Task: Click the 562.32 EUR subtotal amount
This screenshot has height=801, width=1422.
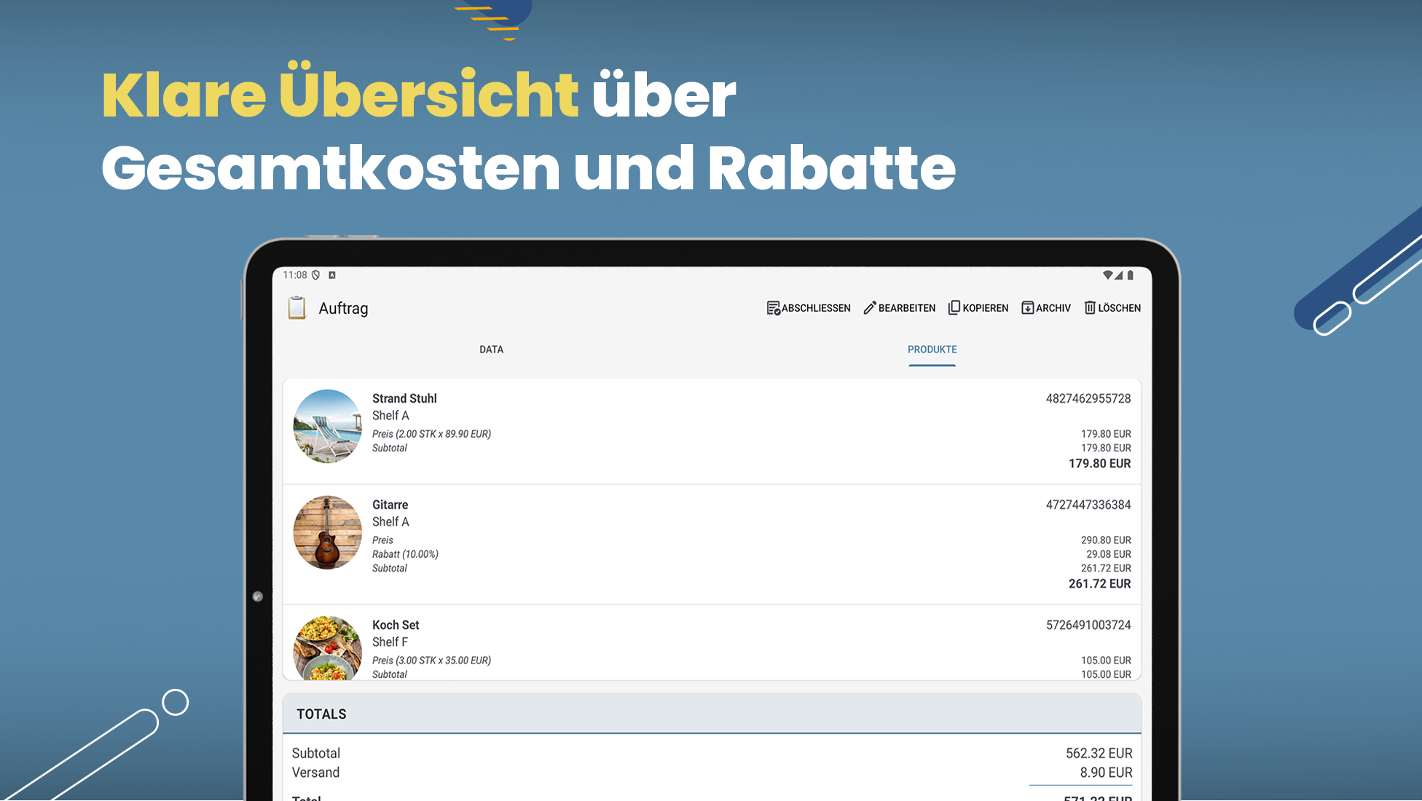Action: point(1099,753)
